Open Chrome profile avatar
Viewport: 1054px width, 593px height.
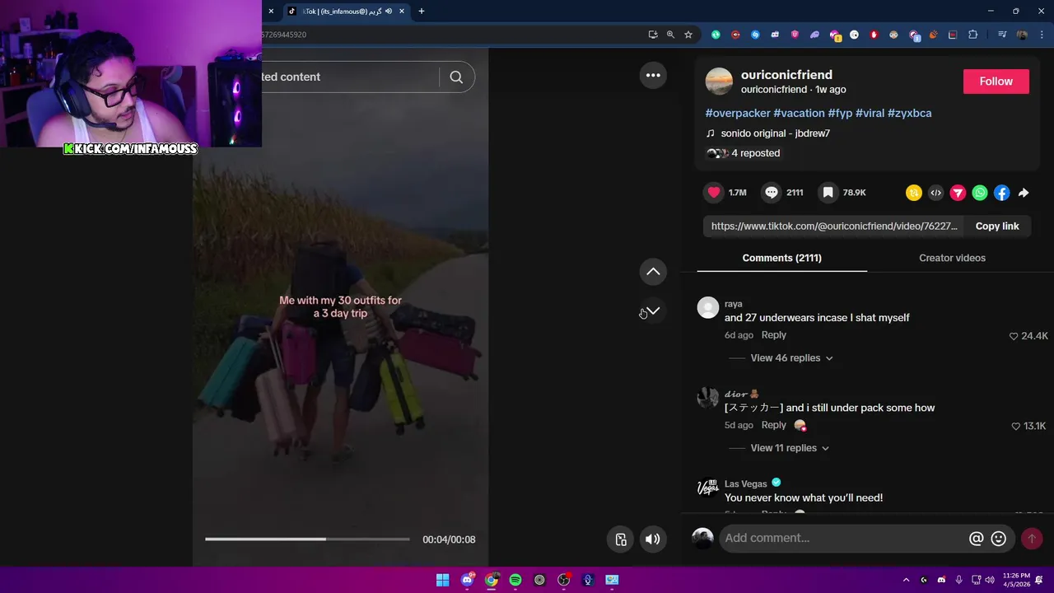[x=1022, y=35]
